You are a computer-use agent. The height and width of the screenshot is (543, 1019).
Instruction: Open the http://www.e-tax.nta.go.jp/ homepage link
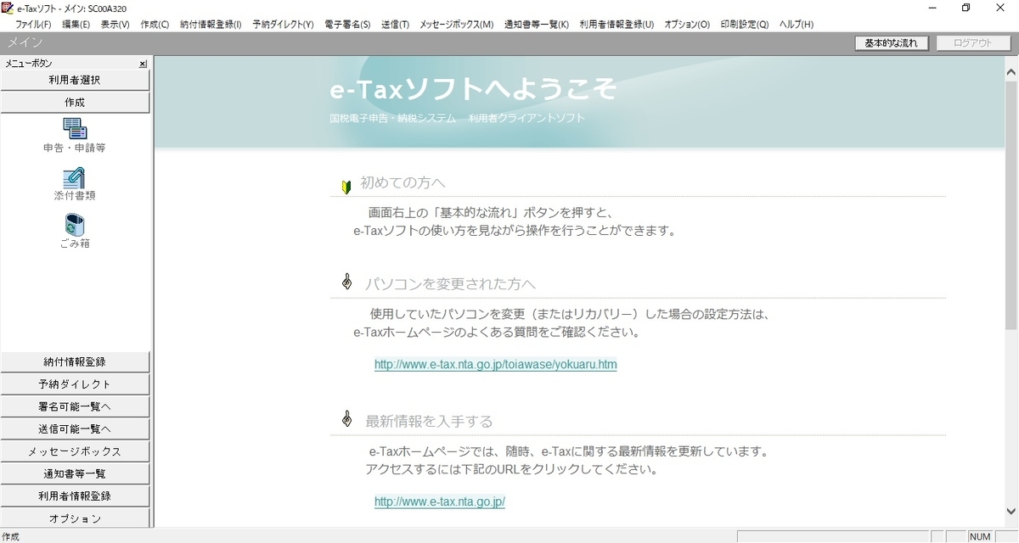[x=439, y=501]
